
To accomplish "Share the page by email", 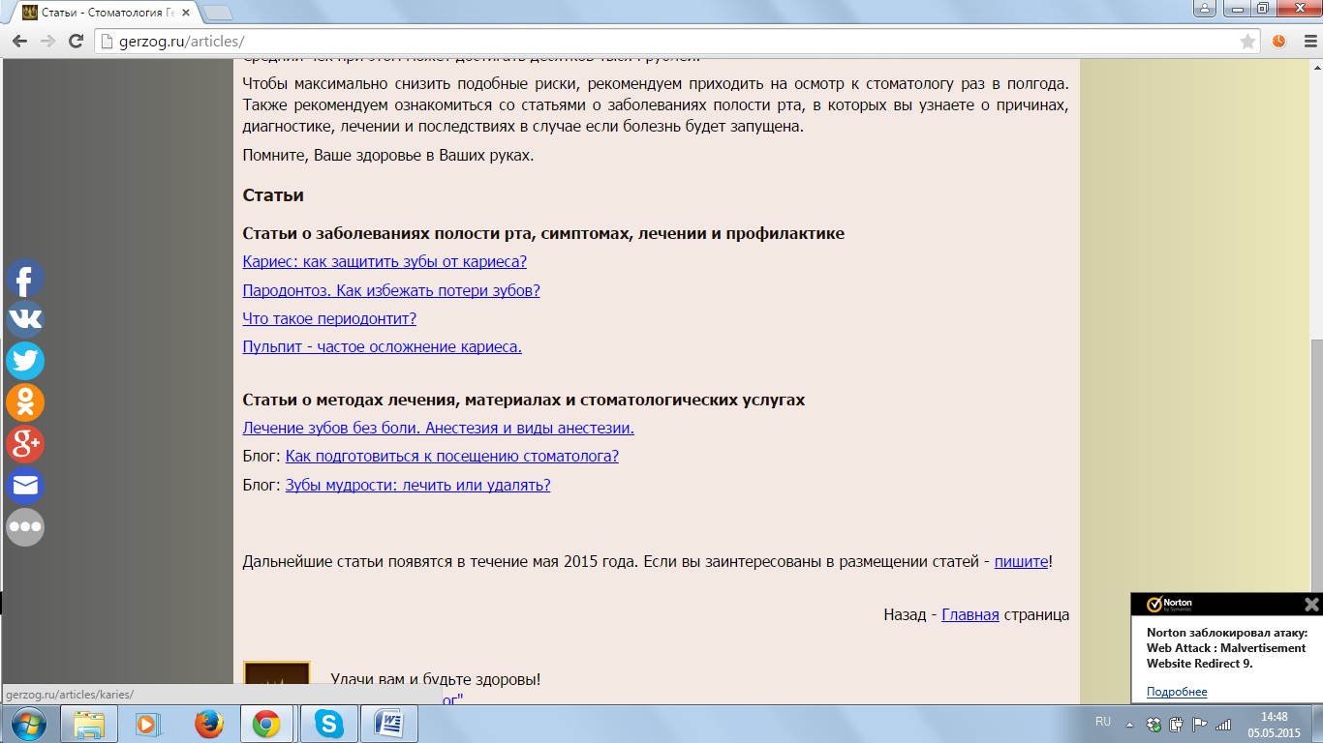I will tap(25, 486).
